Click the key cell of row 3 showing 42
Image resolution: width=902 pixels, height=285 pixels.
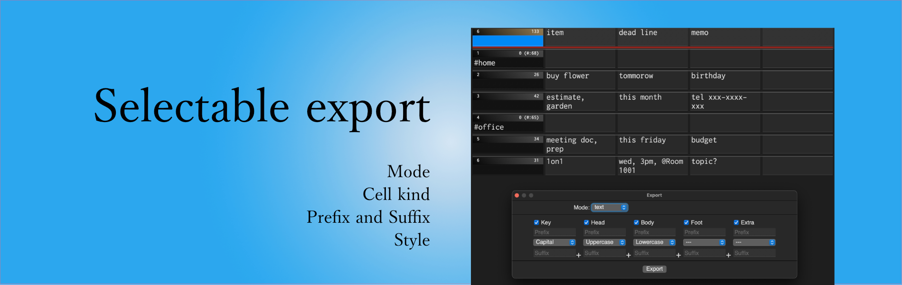click(507, 102)
